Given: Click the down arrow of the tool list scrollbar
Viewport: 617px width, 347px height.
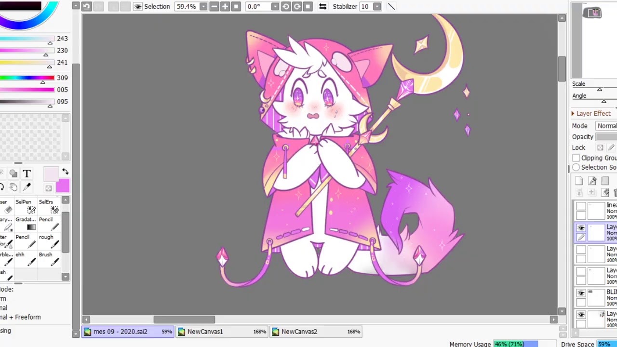Looking at the screenshot, I should click(x=66, y=277).
